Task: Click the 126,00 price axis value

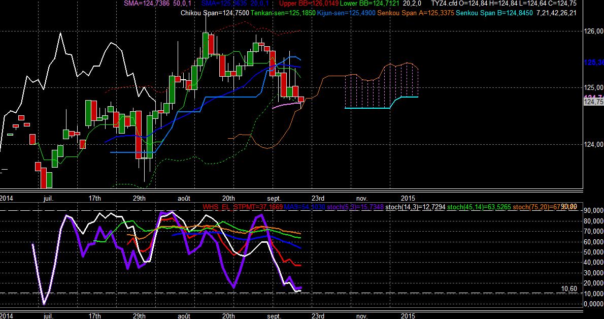Action: tap(594, 31)
